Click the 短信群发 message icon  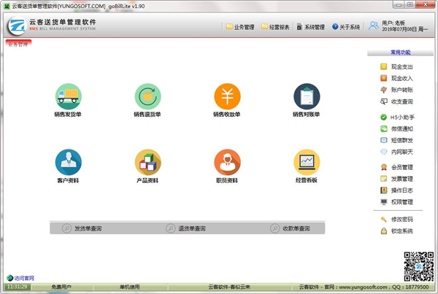384,140
